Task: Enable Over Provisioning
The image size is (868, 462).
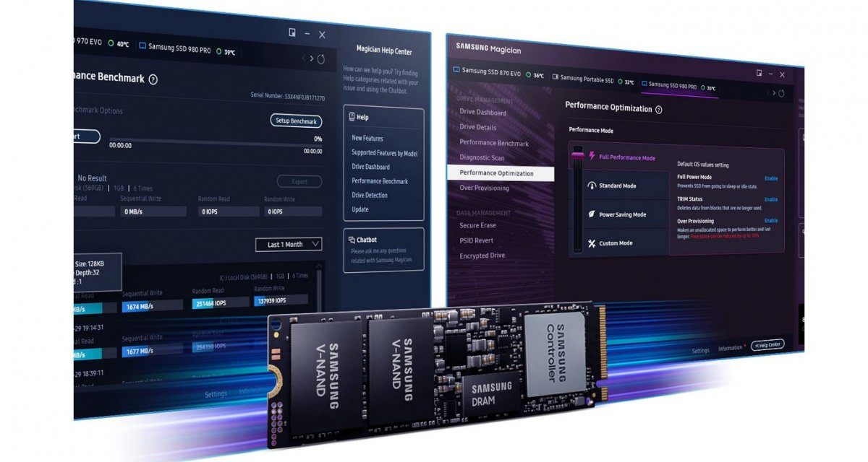Action: pyautogui.click(x=773, y=219)
